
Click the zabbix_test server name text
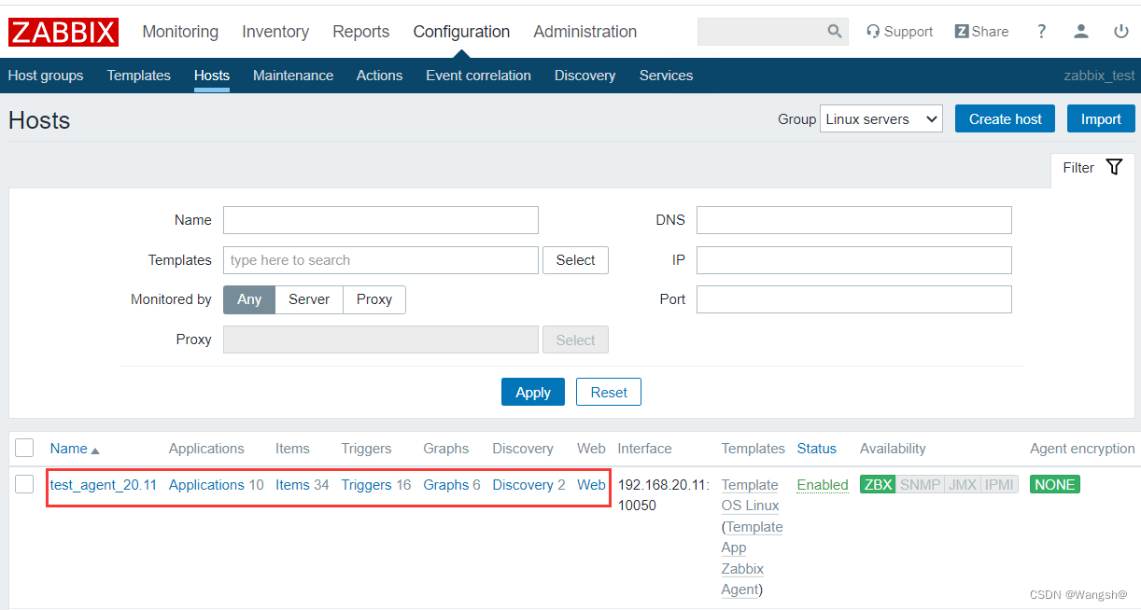(1099, 76)
